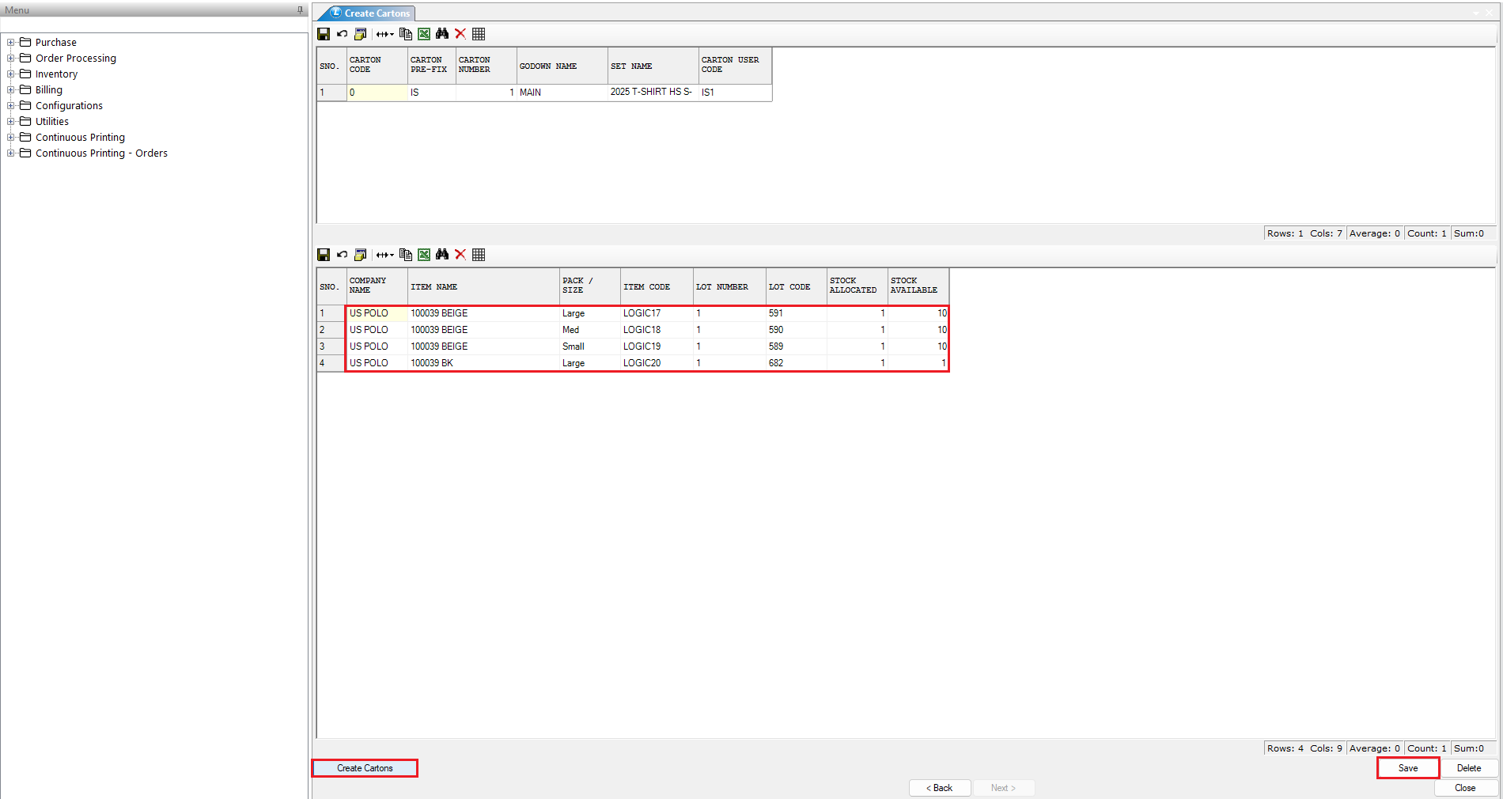Click the Save button at the bottom right
Viewport: 1503px width, 799px height.
[x=1407, y=768]
